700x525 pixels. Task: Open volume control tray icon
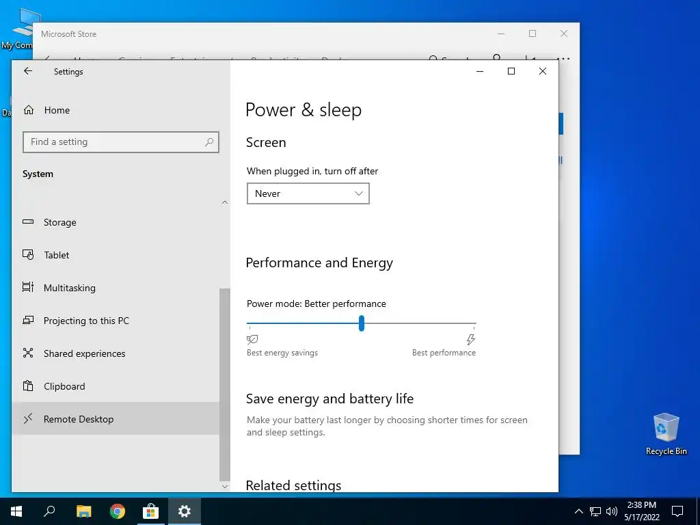612,511
